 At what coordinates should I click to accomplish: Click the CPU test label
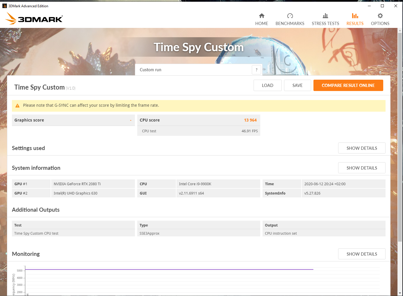pos(149,131)
